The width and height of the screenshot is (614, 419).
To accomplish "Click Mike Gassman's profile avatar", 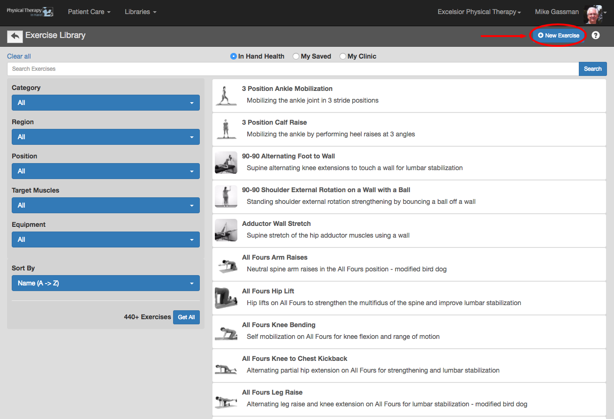I will coord(593,14).
